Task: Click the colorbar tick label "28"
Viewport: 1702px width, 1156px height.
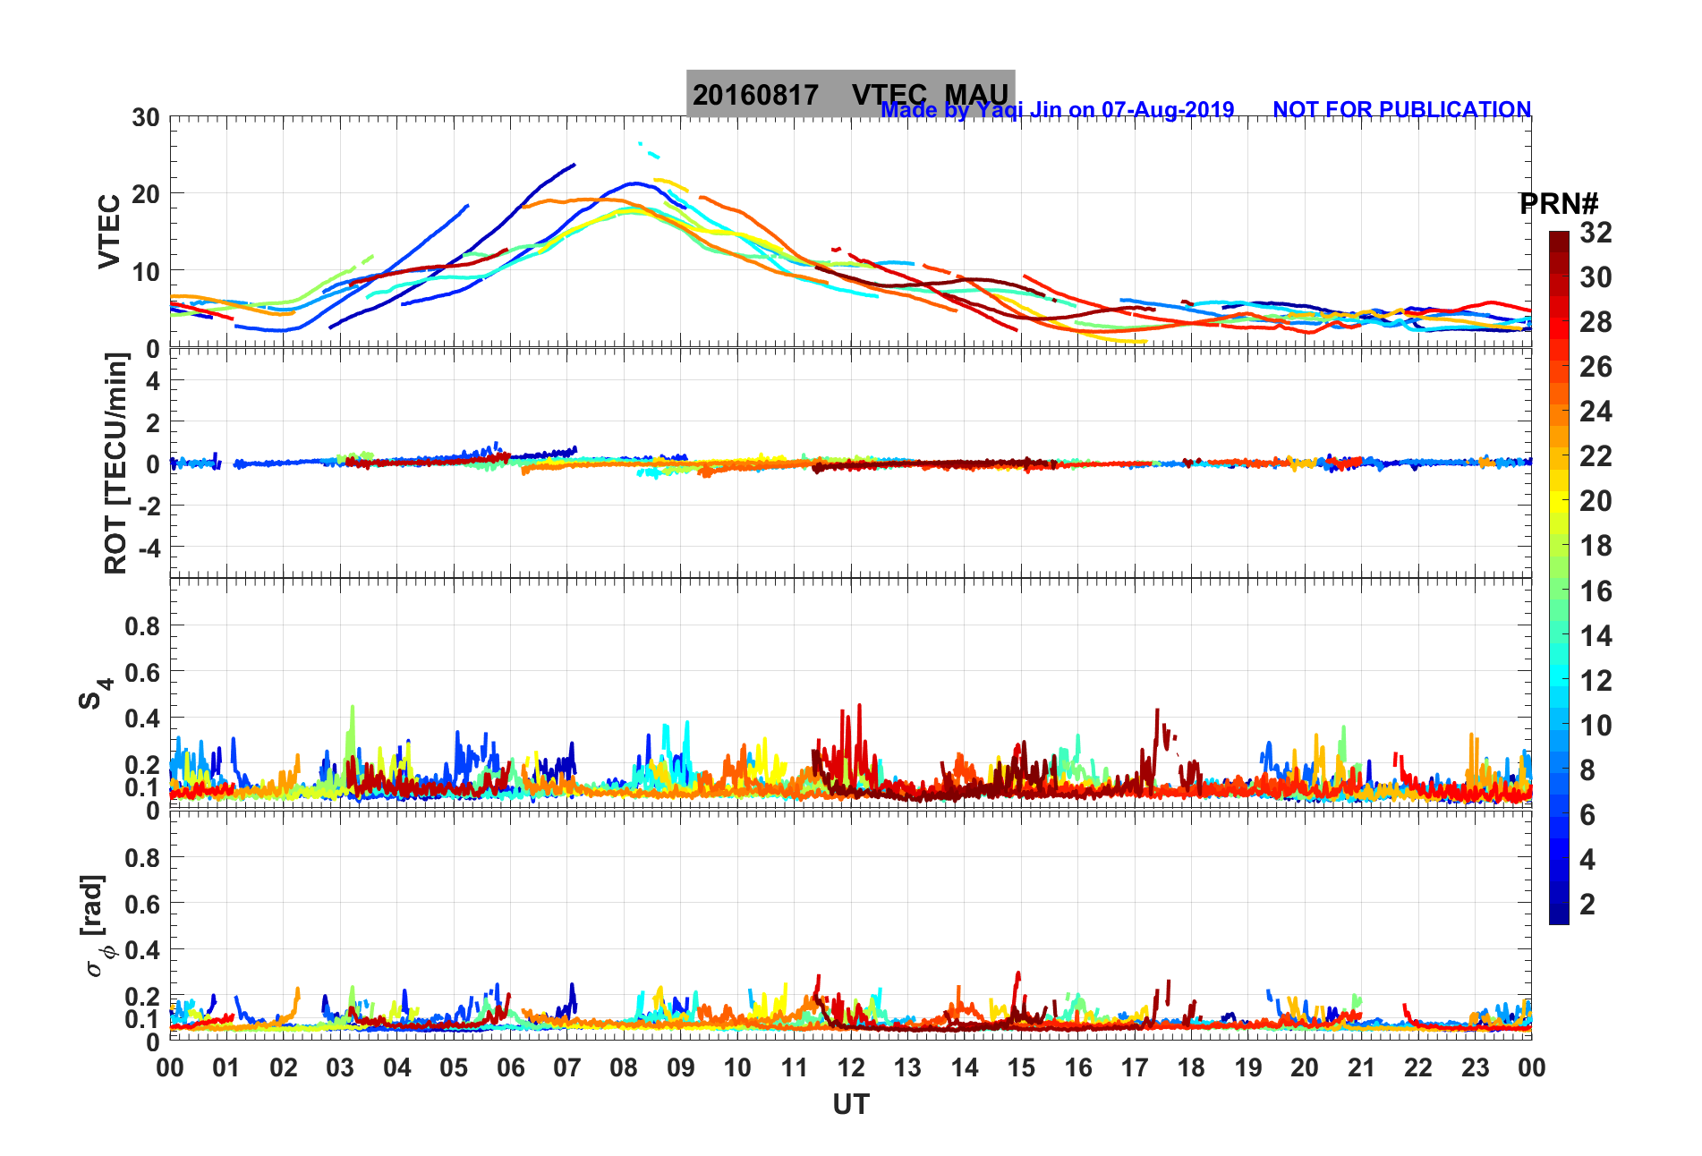Action: pyautogui.click(x=1596, y=322)
